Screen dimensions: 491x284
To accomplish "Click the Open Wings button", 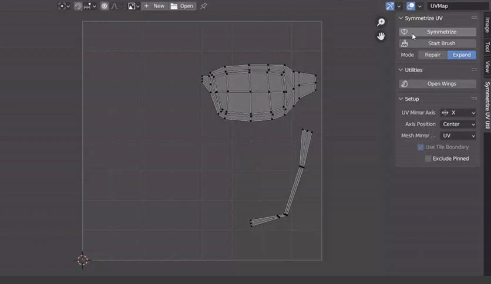I will click(438, 84).
